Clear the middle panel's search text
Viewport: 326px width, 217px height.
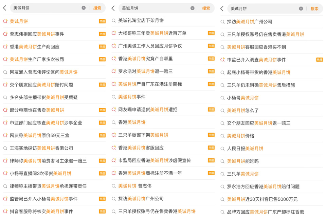[193, 8]
